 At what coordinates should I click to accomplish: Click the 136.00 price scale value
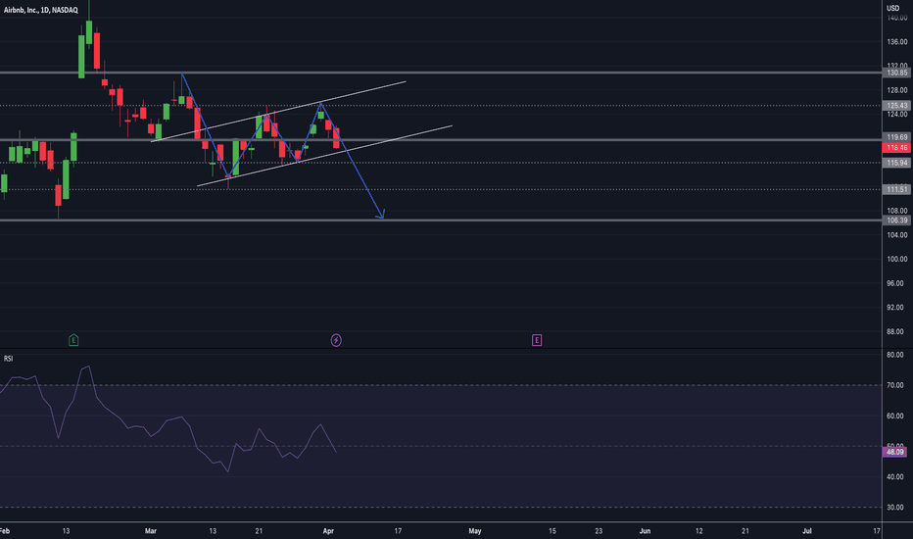(896, 42)
